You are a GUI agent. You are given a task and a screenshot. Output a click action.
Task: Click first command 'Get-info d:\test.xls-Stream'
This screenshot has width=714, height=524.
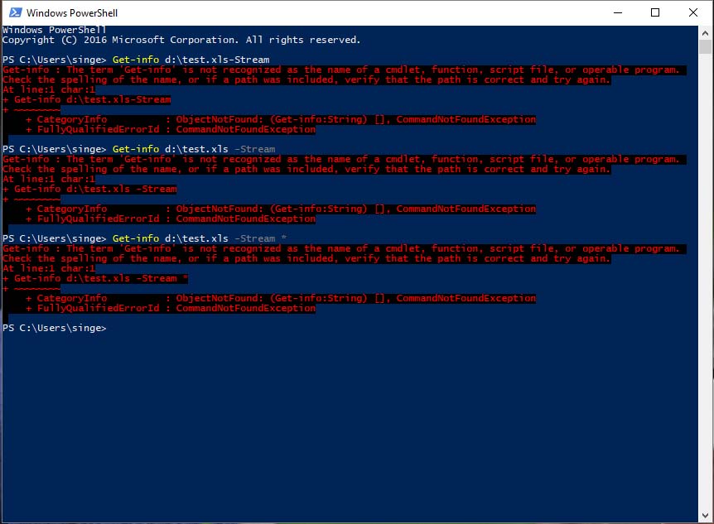(191, 60)
